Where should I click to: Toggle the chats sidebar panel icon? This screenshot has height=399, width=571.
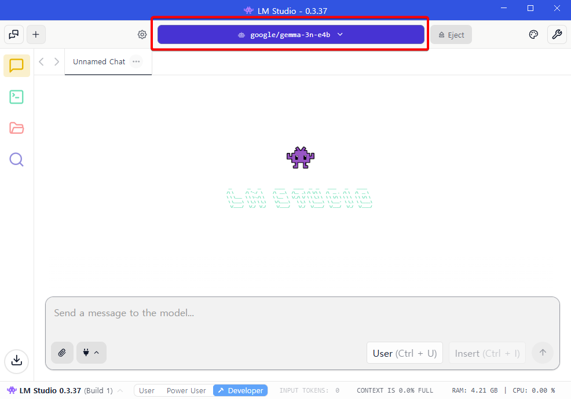pyautogui.click(x=14, y=35)
